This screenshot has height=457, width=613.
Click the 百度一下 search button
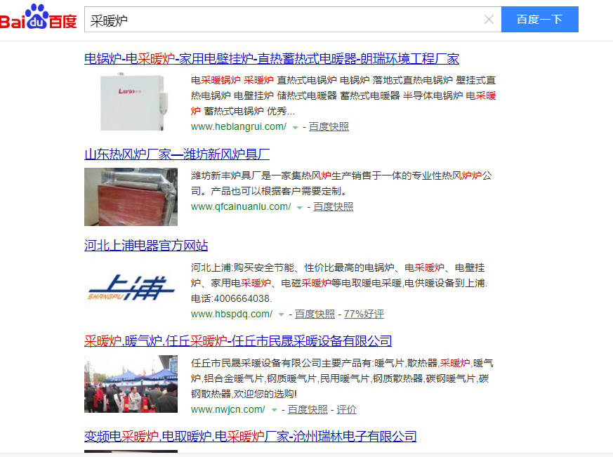tap(539, 20)
